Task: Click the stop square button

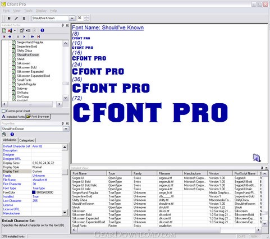Action: [18, 36]
